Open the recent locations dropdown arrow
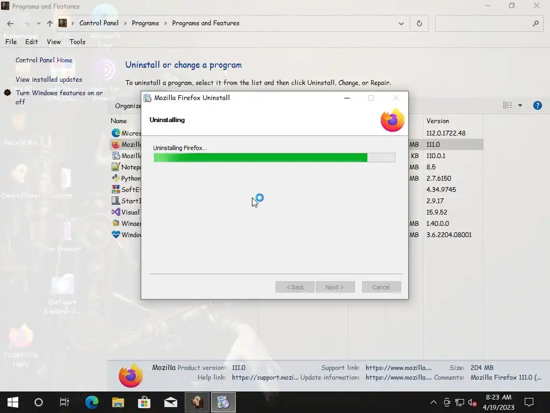The width and height of the screenshot is (550, 413). pyautogui.click(x=39, y=24)
